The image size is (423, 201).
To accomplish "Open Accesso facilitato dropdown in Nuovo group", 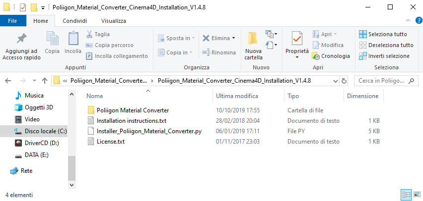I will click(271, 45).
